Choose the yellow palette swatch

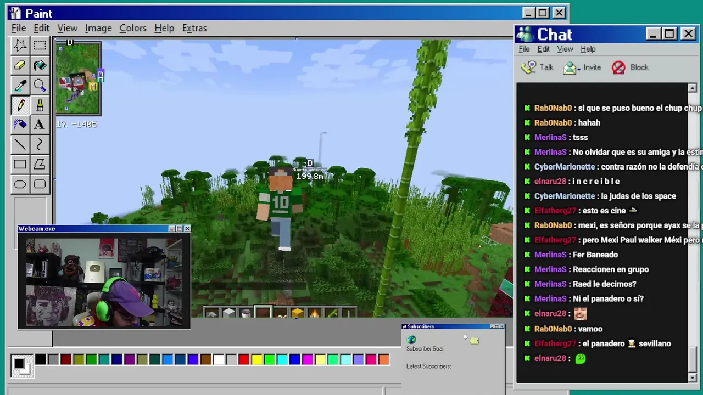tap(256, 360)
